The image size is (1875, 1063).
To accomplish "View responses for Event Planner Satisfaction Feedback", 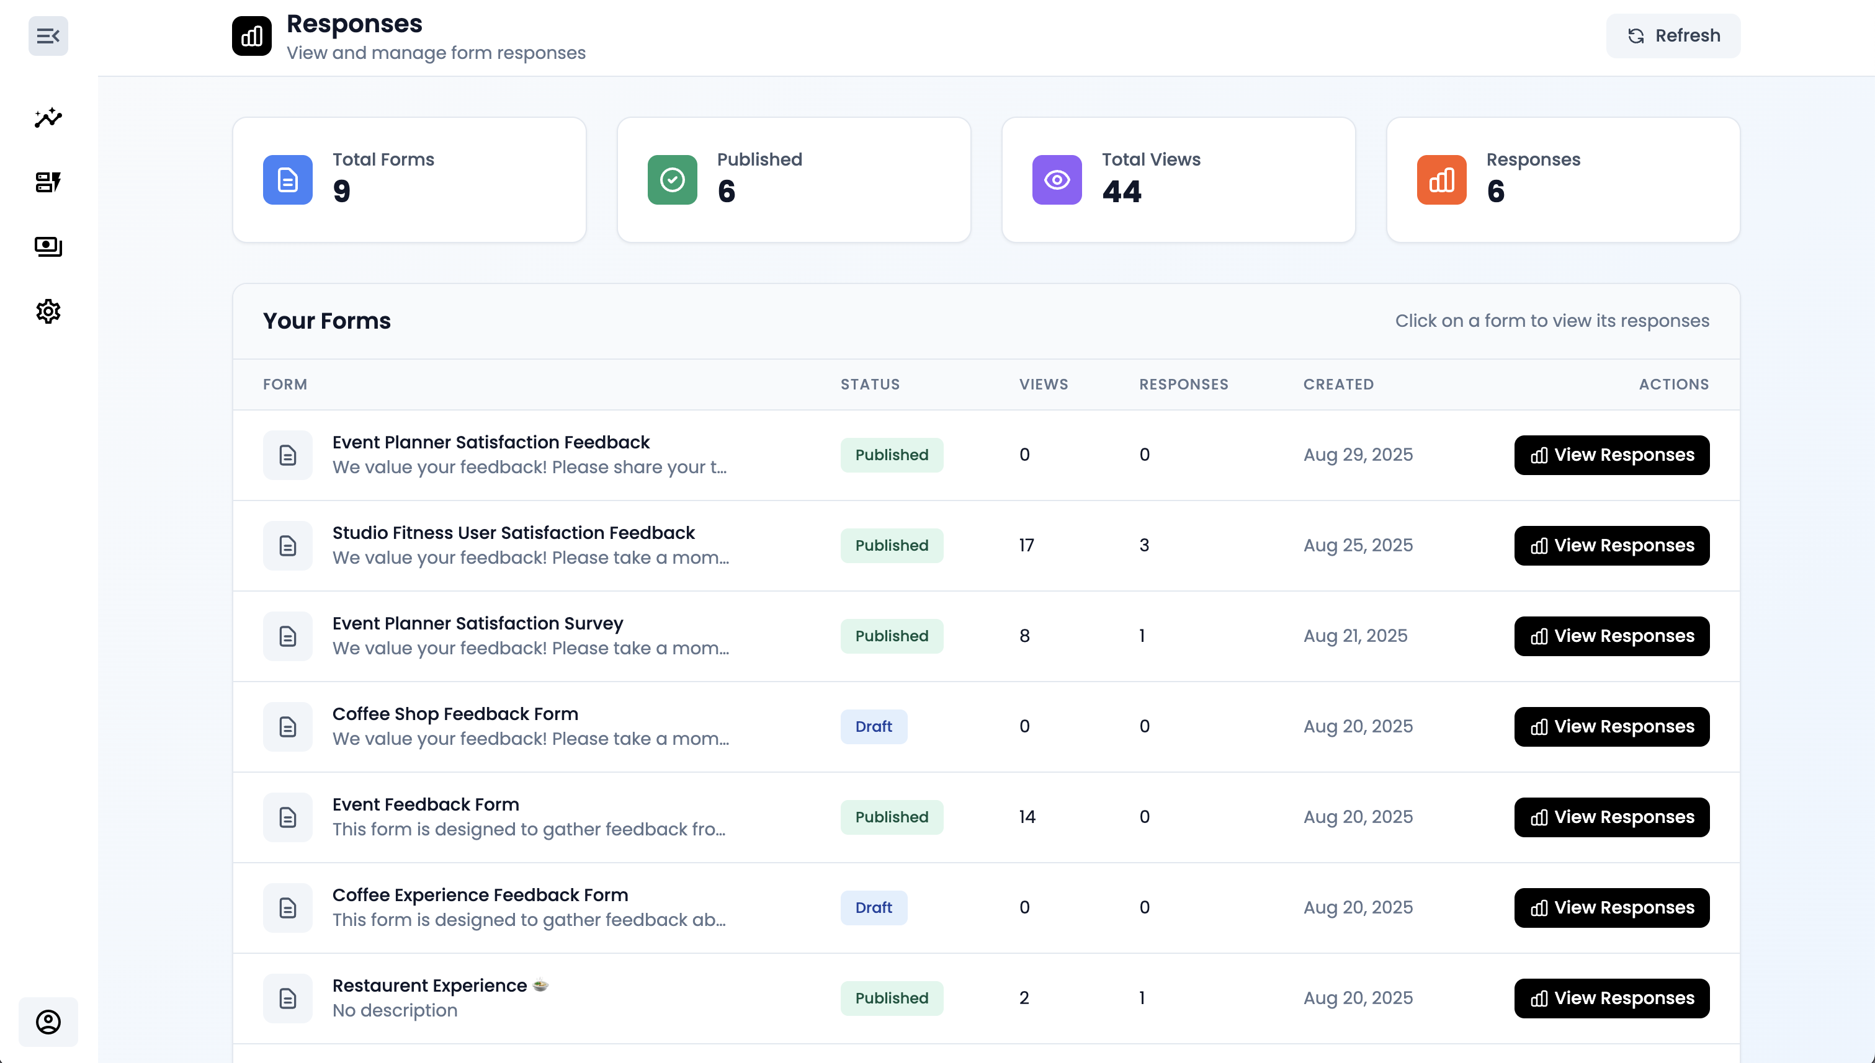I will tap(1612, 455).
